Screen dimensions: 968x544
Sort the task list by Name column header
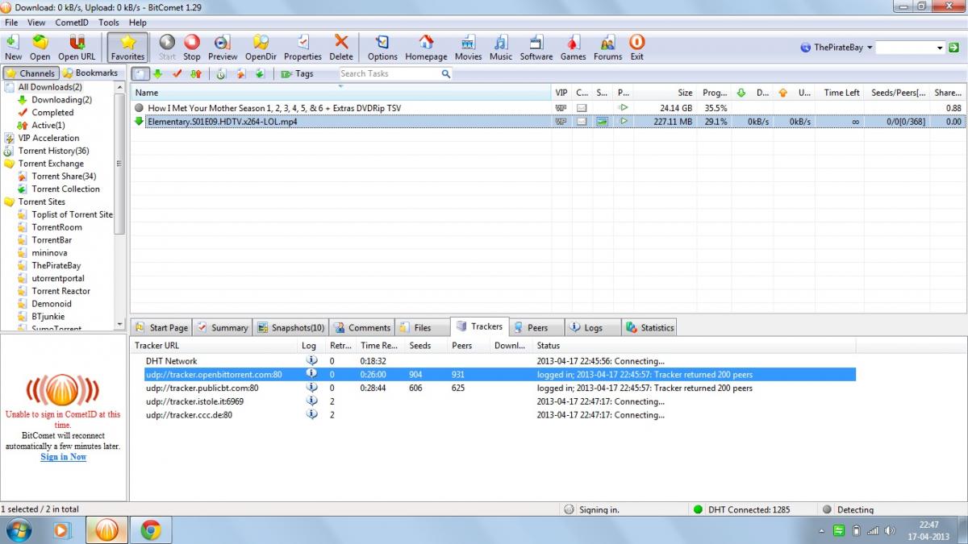tap(341, 93)
